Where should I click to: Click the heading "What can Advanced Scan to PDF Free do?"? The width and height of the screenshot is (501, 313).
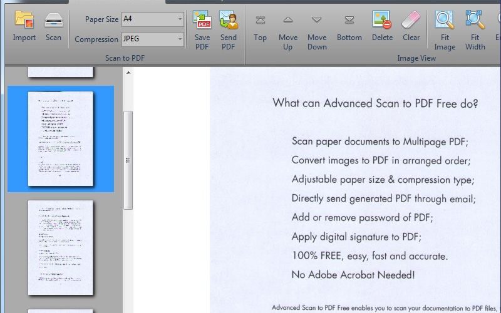click(x=375, y=103)
